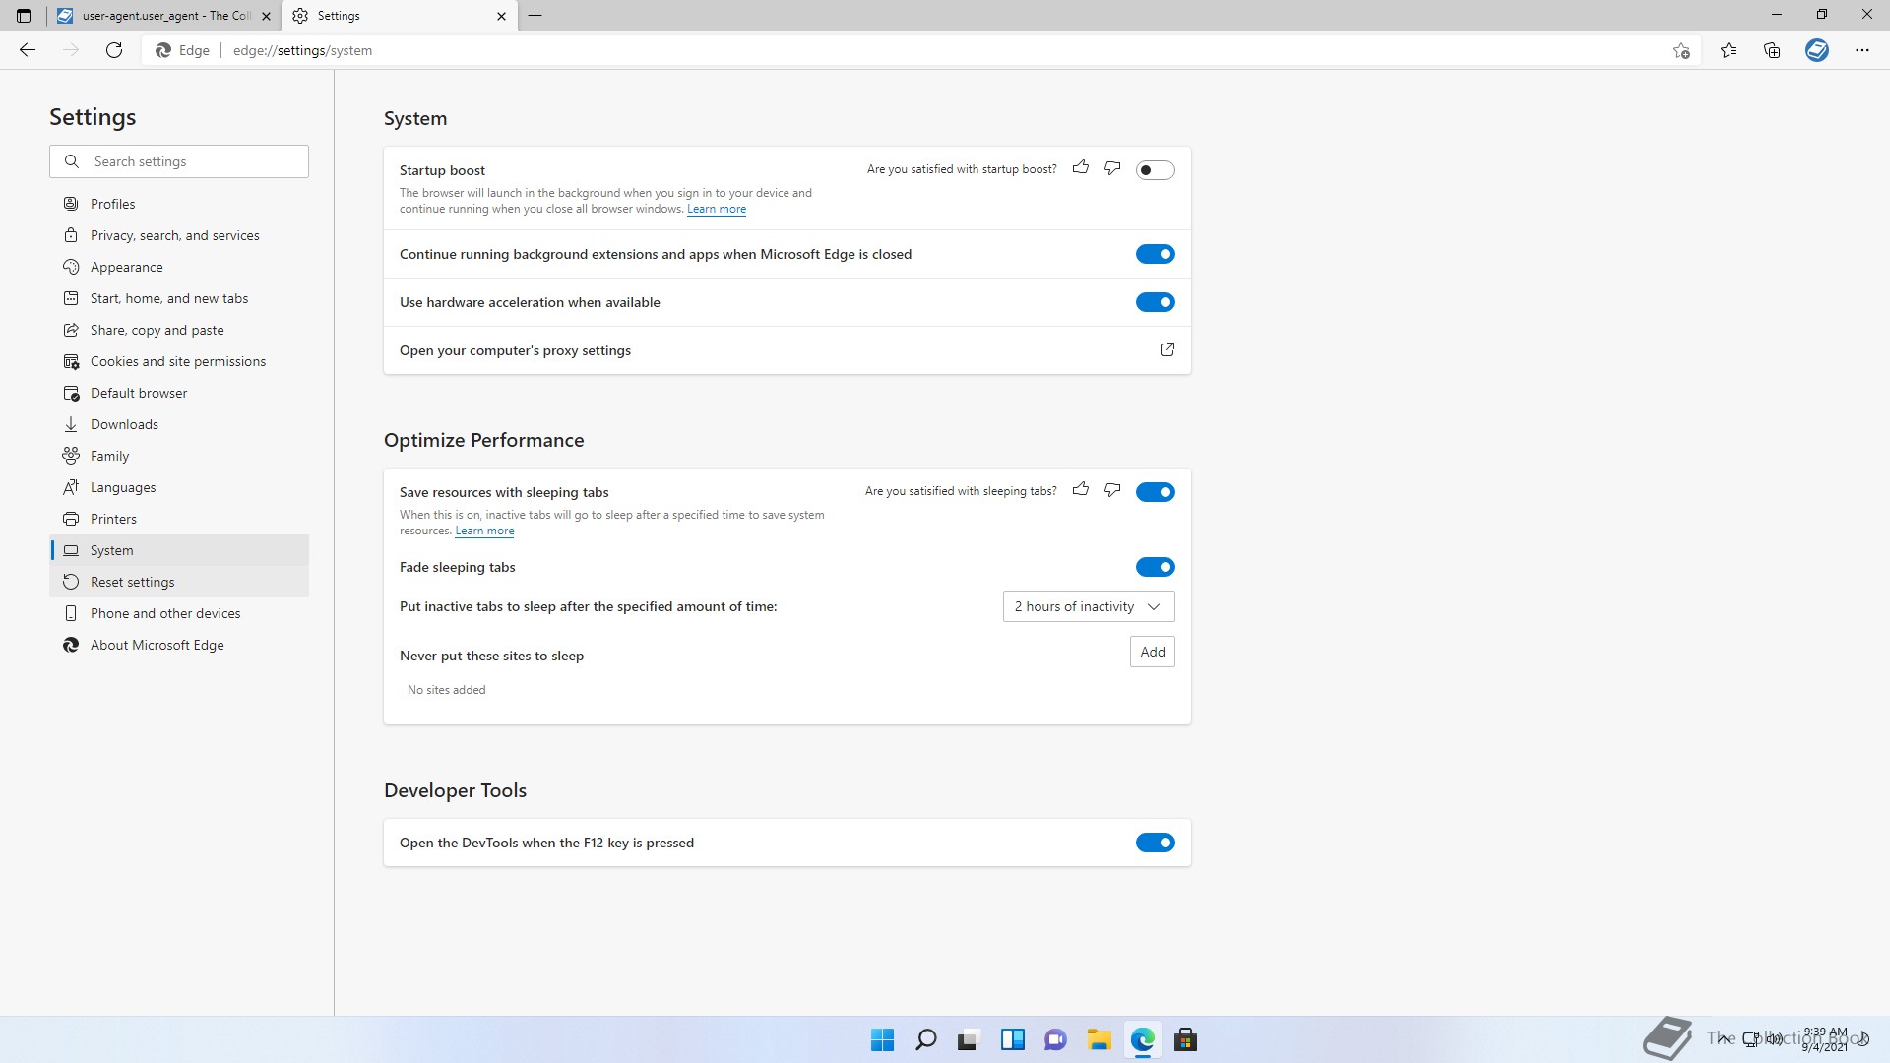Screen dimensions: 1890x1063
Task: Open the Settings and more ellipsis menu
Action: pos(1862,50)
